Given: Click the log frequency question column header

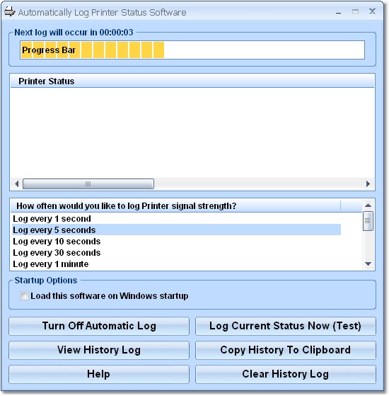Looking at the screenshot, I should [175, 206].
